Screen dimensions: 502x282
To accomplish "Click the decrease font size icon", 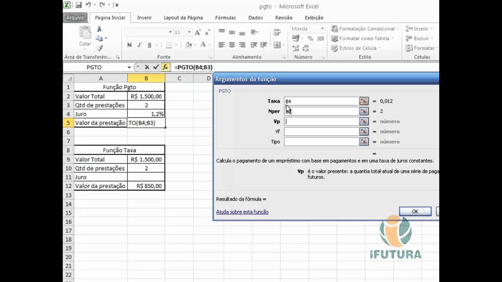I will 207,33.
